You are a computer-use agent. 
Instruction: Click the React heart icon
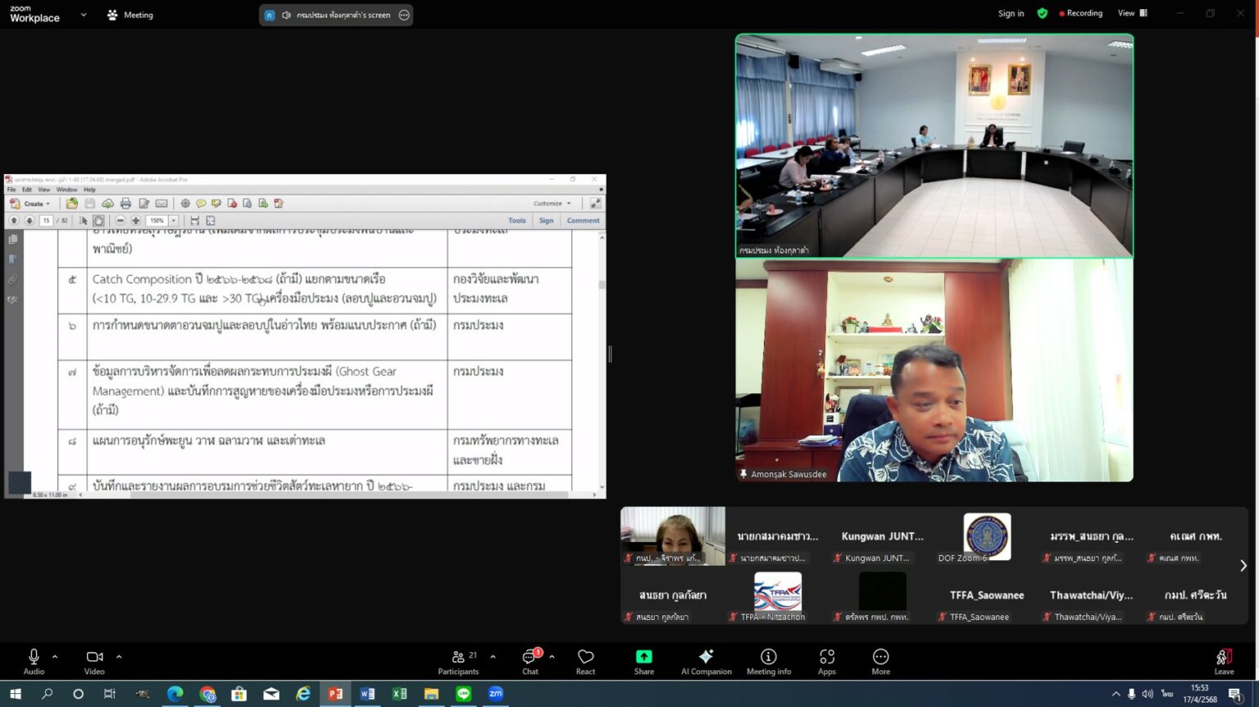585,661
